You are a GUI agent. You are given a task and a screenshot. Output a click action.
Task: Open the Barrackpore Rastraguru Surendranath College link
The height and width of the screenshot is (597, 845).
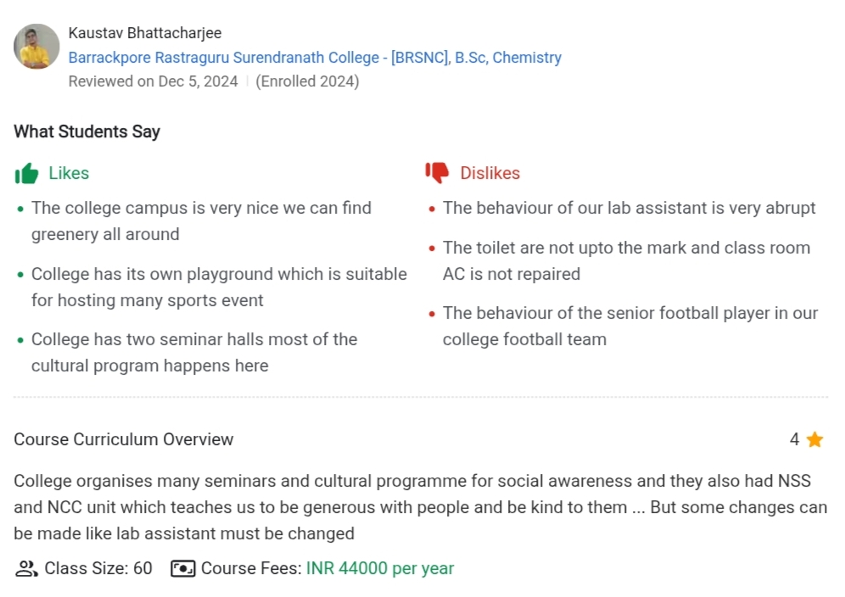315,58
